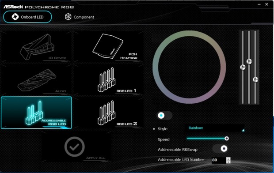274x173 pixels.
Task: Switch to the Component tab
Action: pos(80,17)
